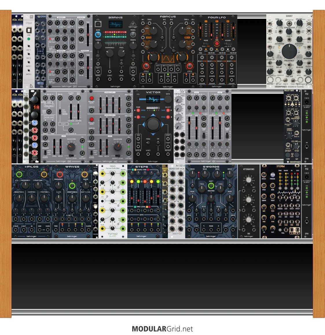Click the Victor module joystick

click(153, 125)
